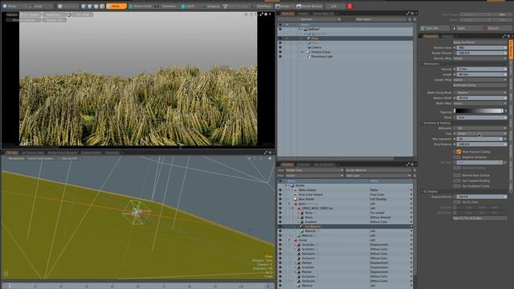Enable Use Irradiance Cache checkbox
Screen dimensions: 514x289
[457, 185]
